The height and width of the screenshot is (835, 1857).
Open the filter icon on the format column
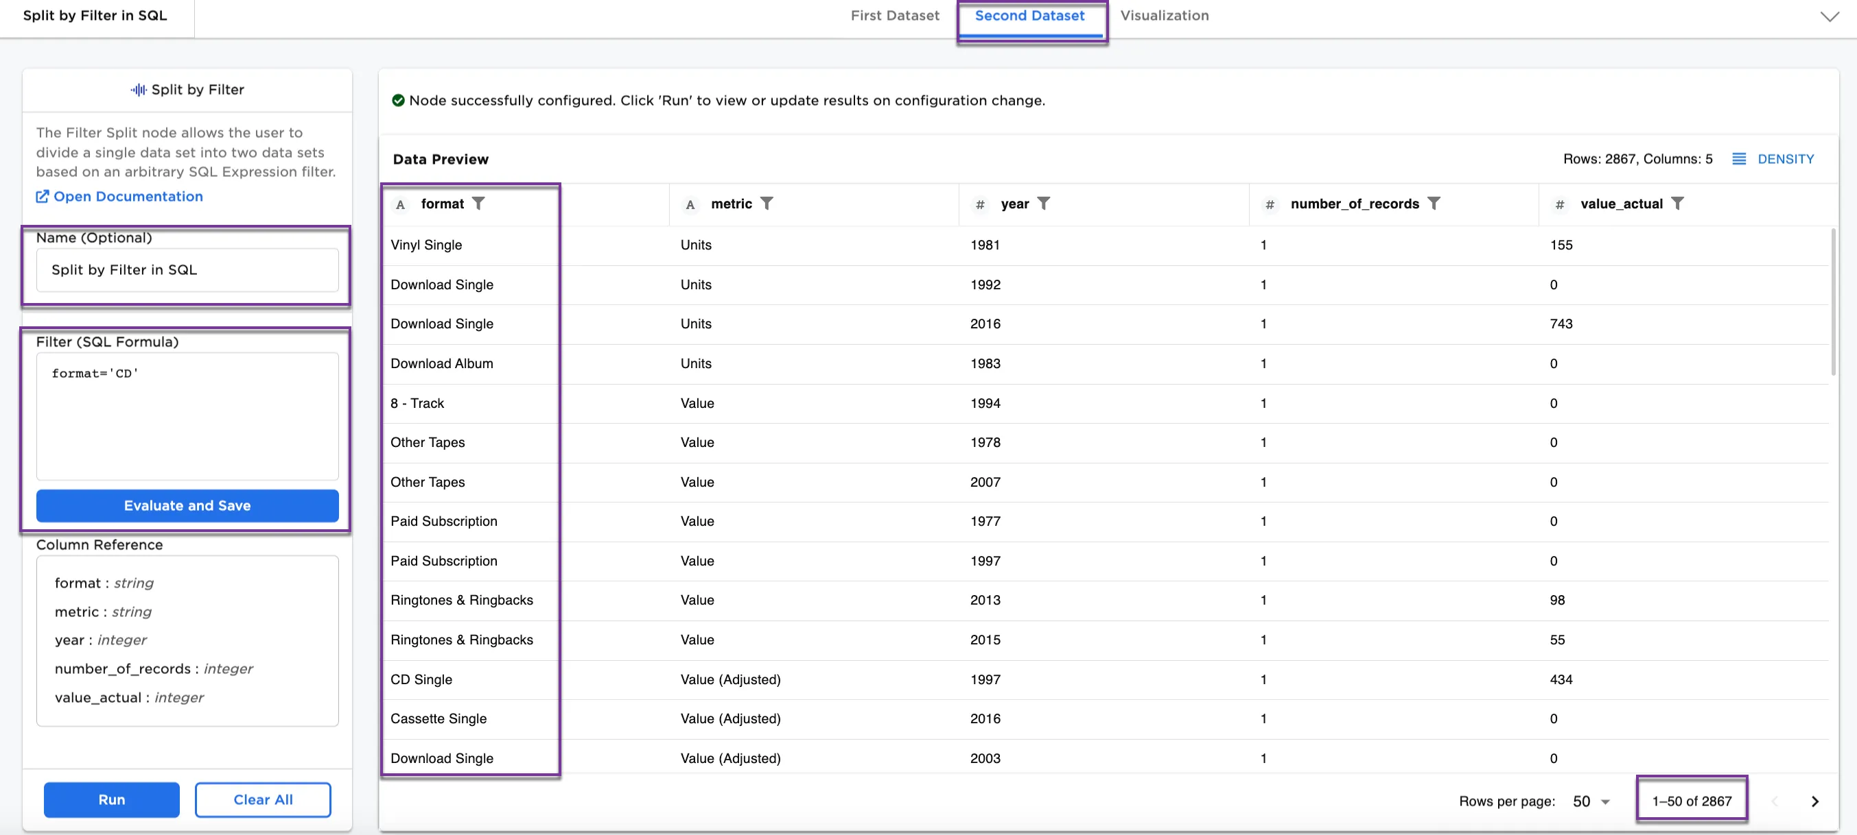coord(480,203)
